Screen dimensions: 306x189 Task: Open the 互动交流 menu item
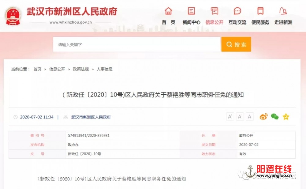pos(237,22)
